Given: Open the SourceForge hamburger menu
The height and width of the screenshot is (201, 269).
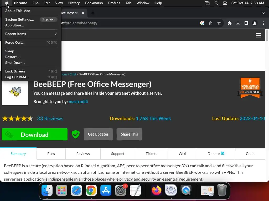Looking at the screenshot, I should 258,35.
